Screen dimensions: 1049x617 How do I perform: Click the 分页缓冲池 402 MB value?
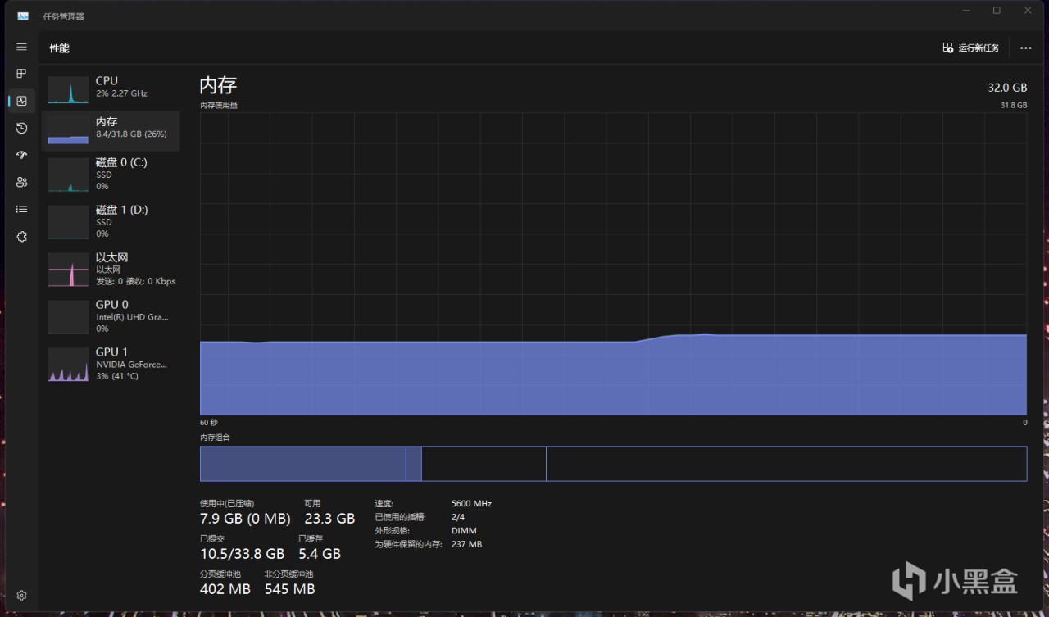tap(225, 589)
